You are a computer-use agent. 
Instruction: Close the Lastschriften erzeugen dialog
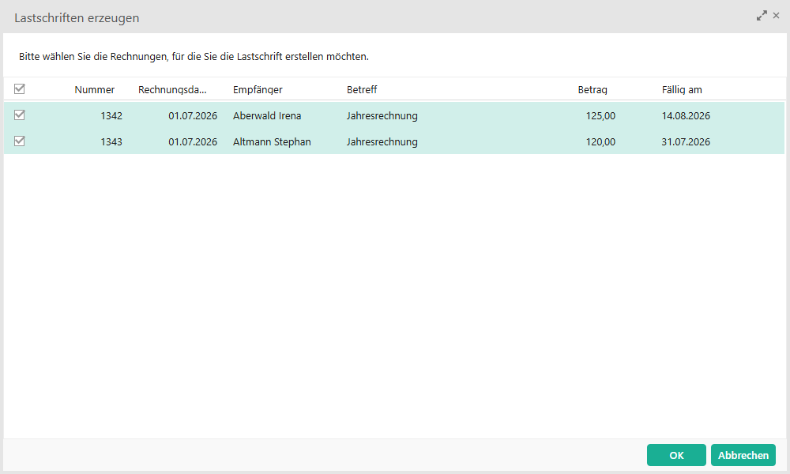click(x=777, y=16)
